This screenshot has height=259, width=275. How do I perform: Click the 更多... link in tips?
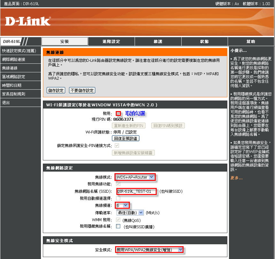(x=236, y=178)
